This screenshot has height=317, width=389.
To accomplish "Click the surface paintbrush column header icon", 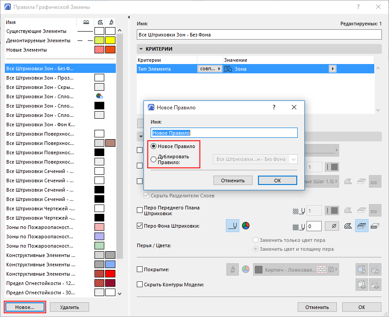I will [x=111, y=22].
